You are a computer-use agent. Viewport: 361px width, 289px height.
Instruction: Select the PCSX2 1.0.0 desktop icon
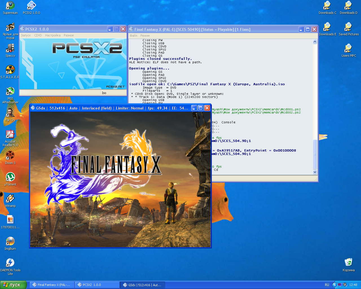[x=31, y=8]
